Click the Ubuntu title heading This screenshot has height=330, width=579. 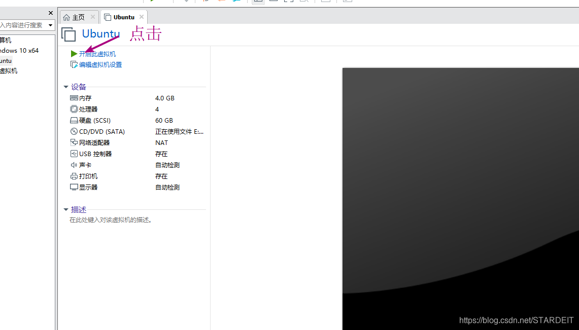coord(101,33)
